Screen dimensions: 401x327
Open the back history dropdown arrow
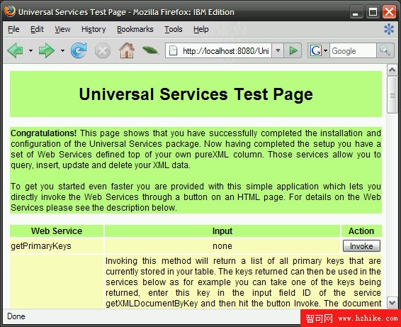point(30,50)
